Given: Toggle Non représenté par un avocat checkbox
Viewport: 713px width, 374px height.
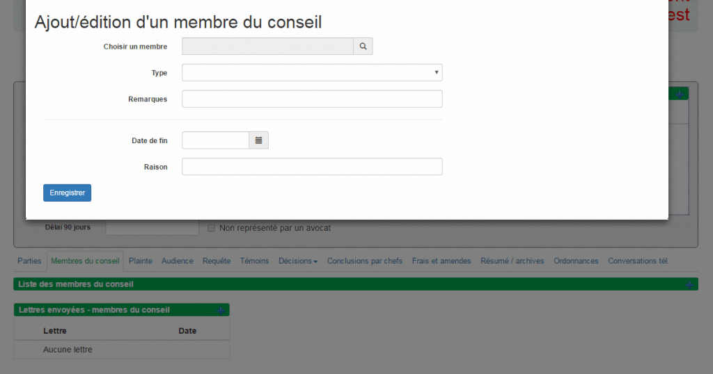Looking at the screenshot, I should point(212,228).
